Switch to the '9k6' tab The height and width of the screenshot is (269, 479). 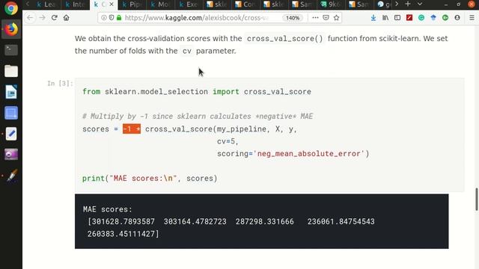(331, 4)
